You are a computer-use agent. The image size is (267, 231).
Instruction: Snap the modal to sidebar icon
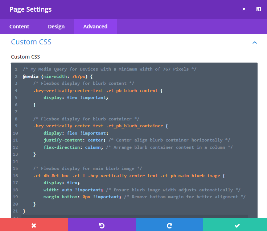coord(259,9)
